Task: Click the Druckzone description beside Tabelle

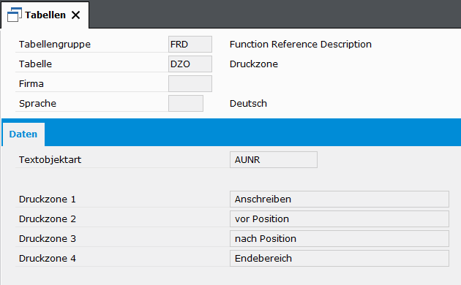Action: pos(254,64)
